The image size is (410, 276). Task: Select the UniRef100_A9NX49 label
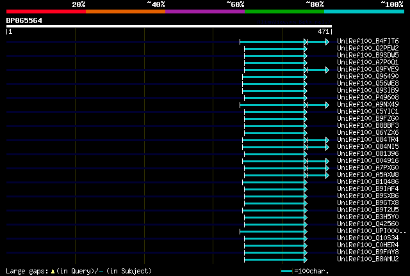point(368,105)
